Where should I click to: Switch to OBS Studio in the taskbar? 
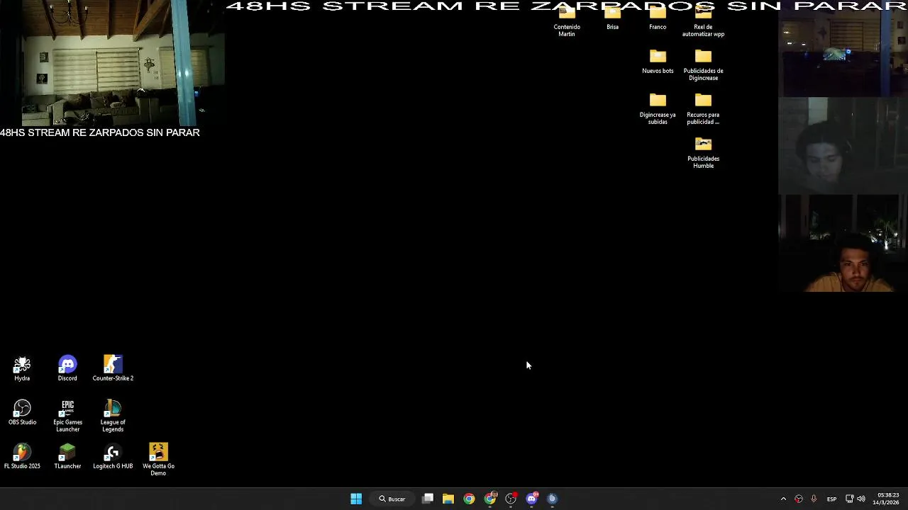[x=511, y=499]
